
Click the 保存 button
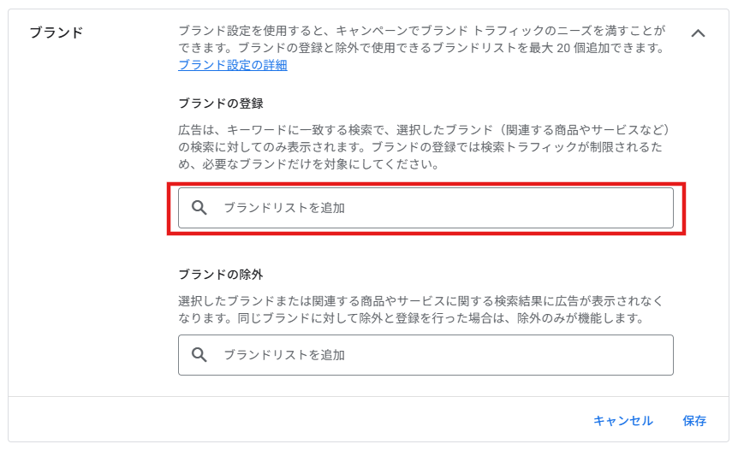[x=694, y=420]
